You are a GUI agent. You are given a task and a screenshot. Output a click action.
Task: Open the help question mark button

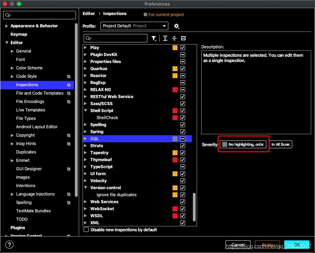(9, 245)
